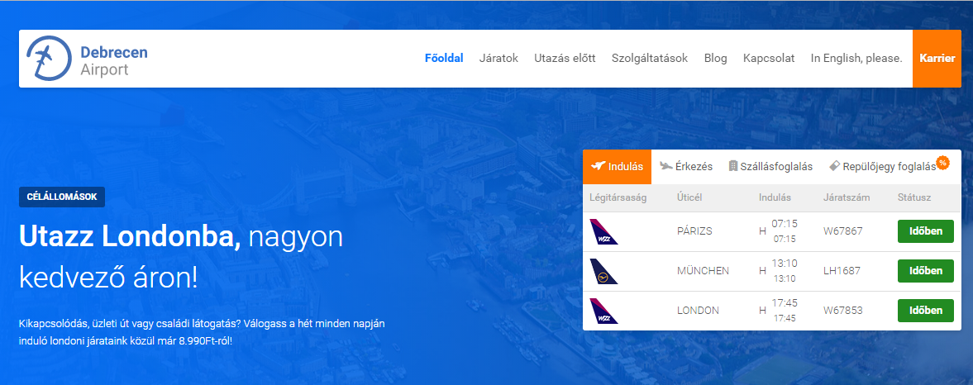Click the CÉLÁLLOMÁSOK label badge
This screenshot has height=385, width=973.
(62, 197)
